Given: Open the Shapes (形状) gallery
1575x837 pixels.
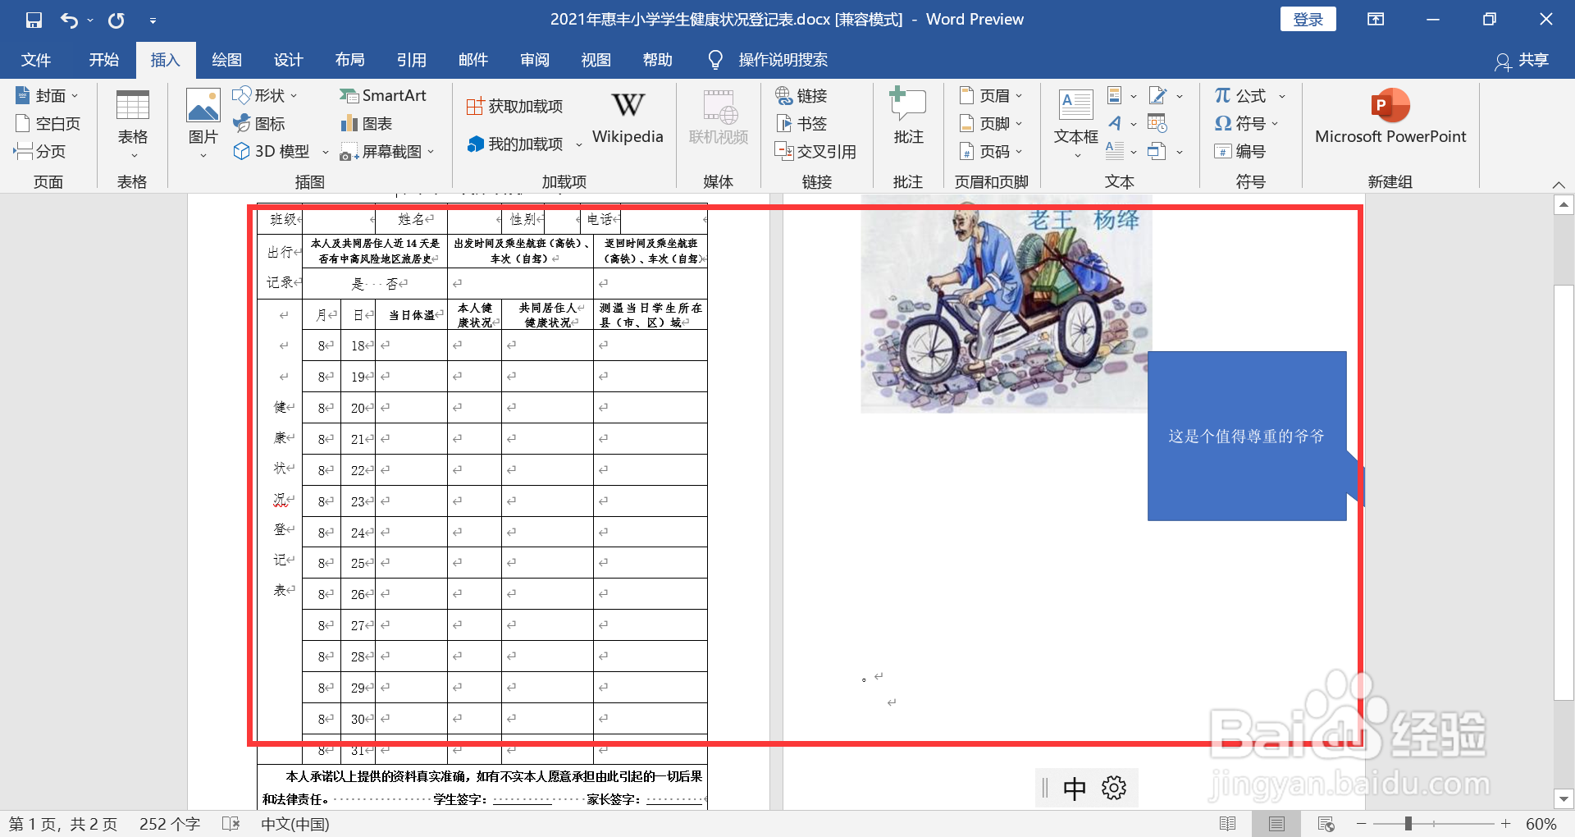Looking at the screenshot, I should [x=265, y=95].
